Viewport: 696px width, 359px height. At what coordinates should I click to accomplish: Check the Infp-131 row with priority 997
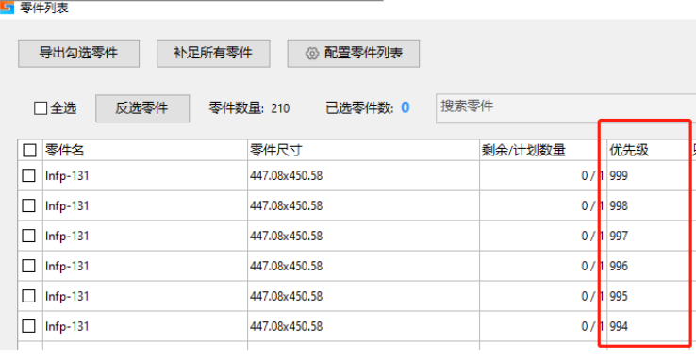[29, 237]
